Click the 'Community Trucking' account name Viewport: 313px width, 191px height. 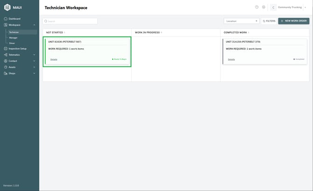pos(290,7)
